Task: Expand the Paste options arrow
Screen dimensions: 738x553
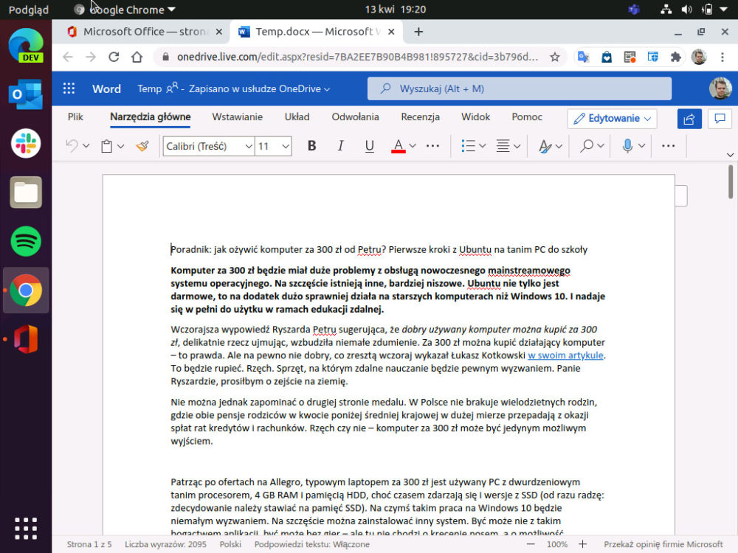Action: [120, 146]
